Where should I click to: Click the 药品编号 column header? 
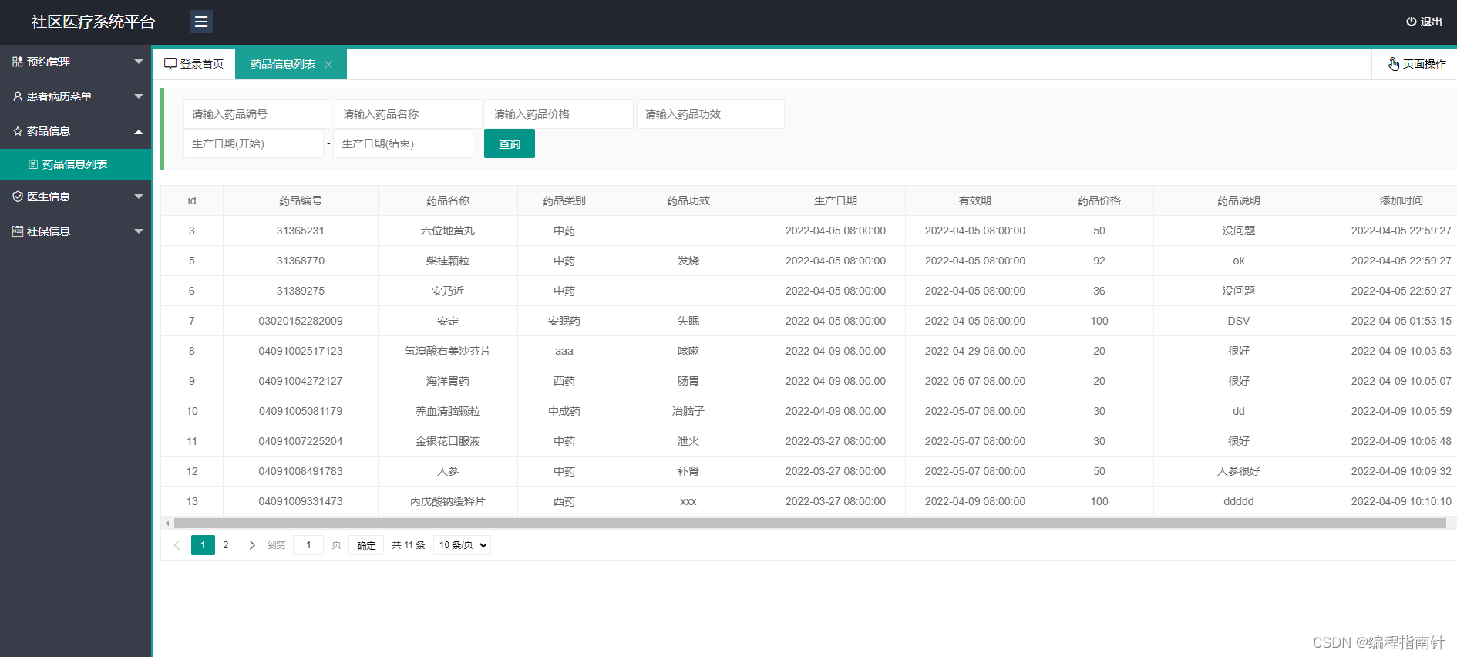[x=301, y=200]
